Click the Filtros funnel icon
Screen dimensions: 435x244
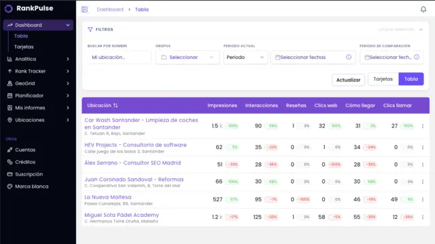click(x=90, y=29)
